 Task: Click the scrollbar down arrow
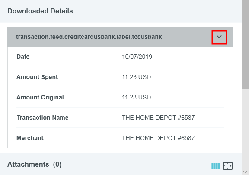click(245, 172)
